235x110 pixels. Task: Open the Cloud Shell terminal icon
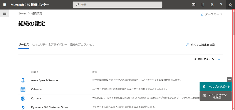[x=194, y=5]
